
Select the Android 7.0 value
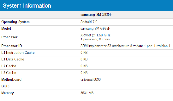coord(89,22)
